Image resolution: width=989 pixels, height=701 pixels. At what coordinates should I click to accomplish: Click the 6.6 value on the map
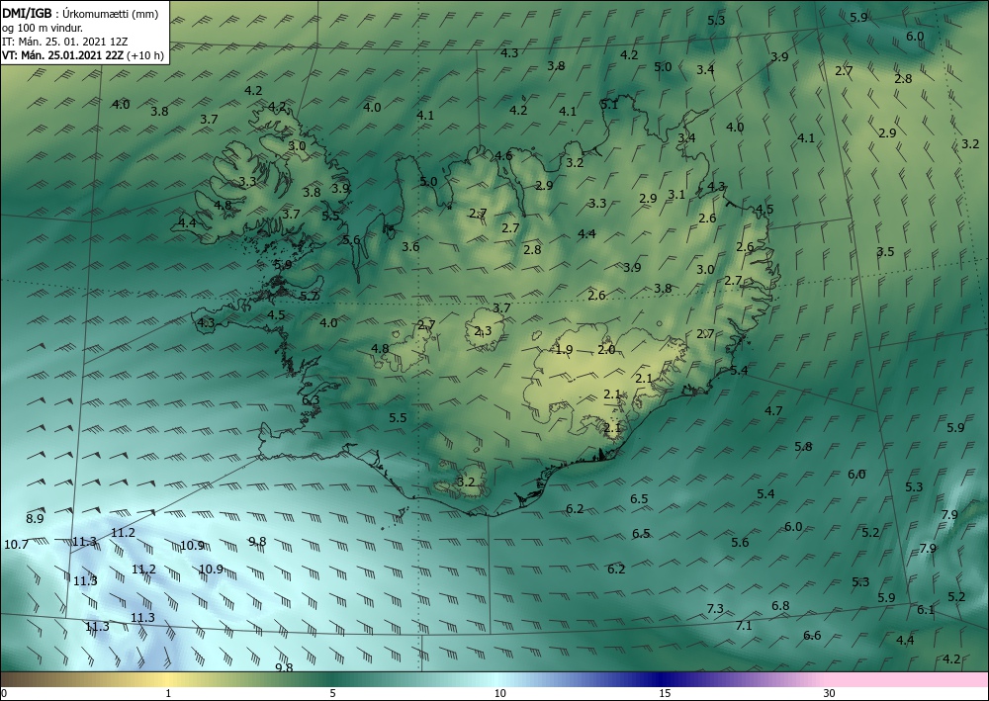click(812, 635)
